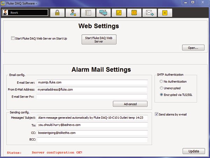
Task: Click the 'SMTP Authentication' group label
Action: pyautogui.click(x=170, y=75)
